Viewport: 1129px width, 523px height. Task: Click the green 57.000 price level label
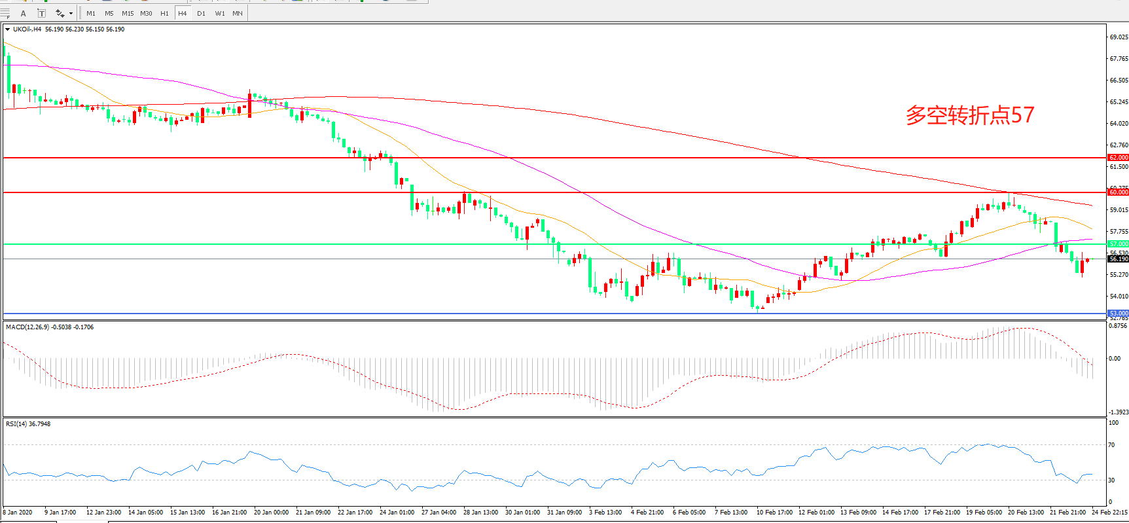[x=1118, y=244]
